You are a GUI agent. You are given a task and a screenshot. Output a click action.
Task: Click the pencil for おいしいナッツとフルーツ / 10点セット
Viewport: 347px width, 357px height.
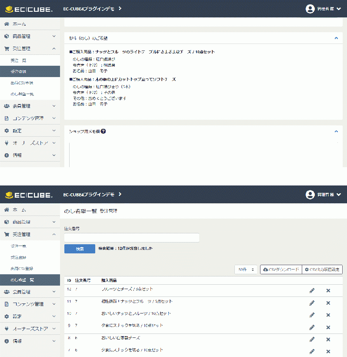(312, 315)
